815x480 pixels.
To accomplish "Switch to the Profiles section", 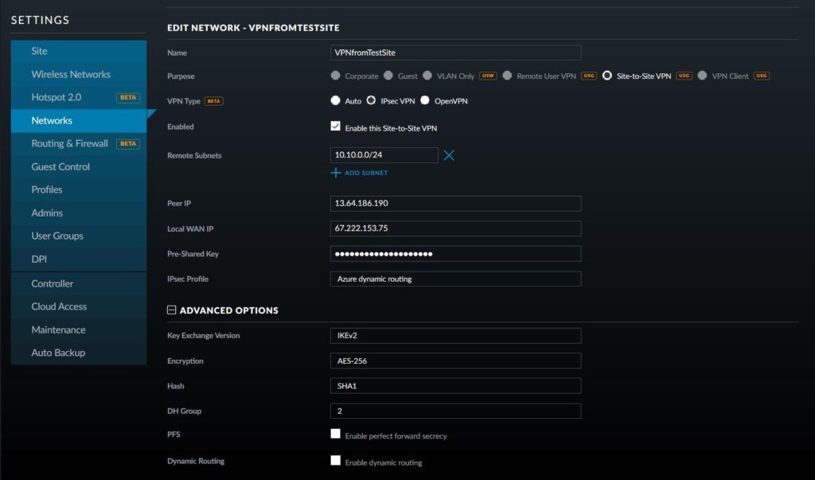I will [x=46, y=189].
